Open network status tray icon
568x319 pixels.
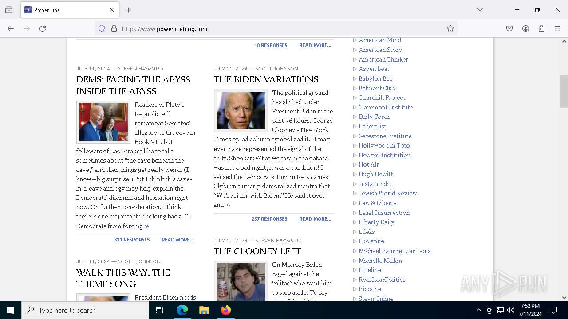click(x=500, y=310)
